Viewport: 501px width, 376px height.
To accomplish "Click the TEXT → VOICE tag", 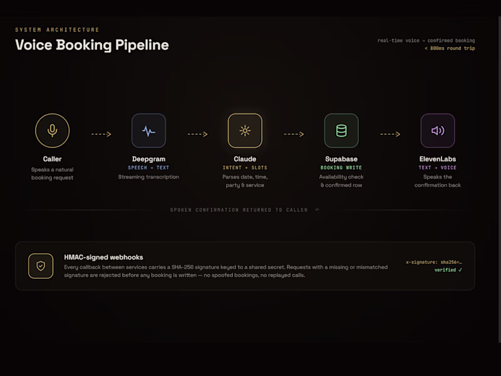I will [x=438, y=167].
